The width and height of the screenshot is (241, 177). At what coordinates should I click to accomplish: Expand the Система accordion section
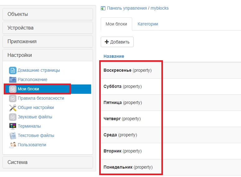(x=48, y=162)
